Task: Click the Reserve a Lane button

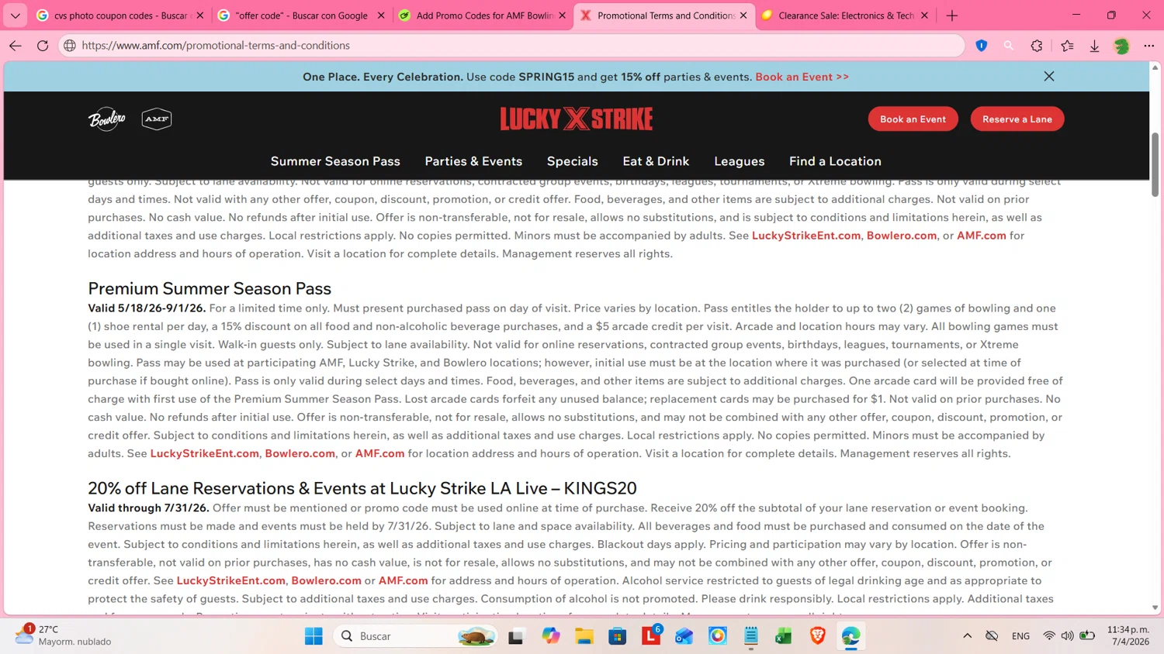Action: [x=1017, y=119]
